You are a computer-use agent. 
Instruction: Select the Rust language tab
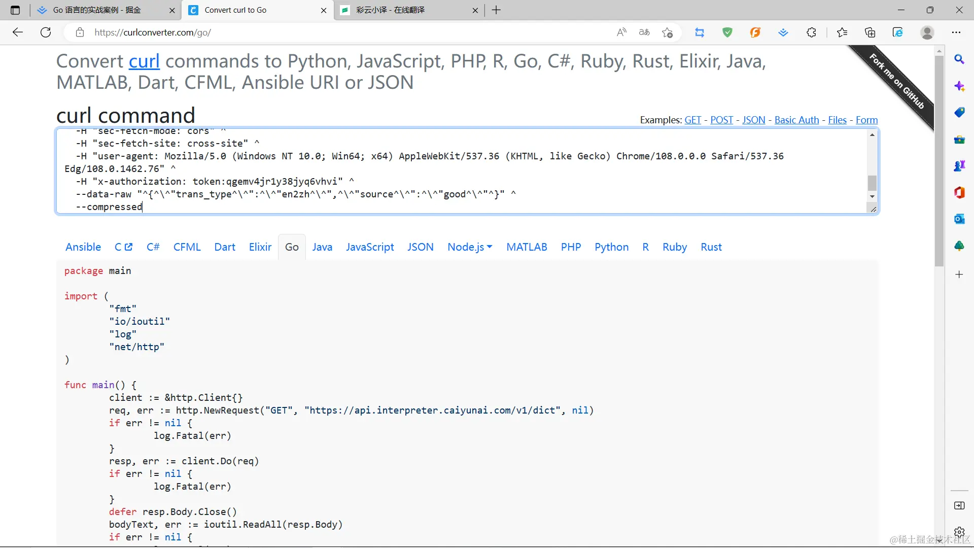coord(711,247)
